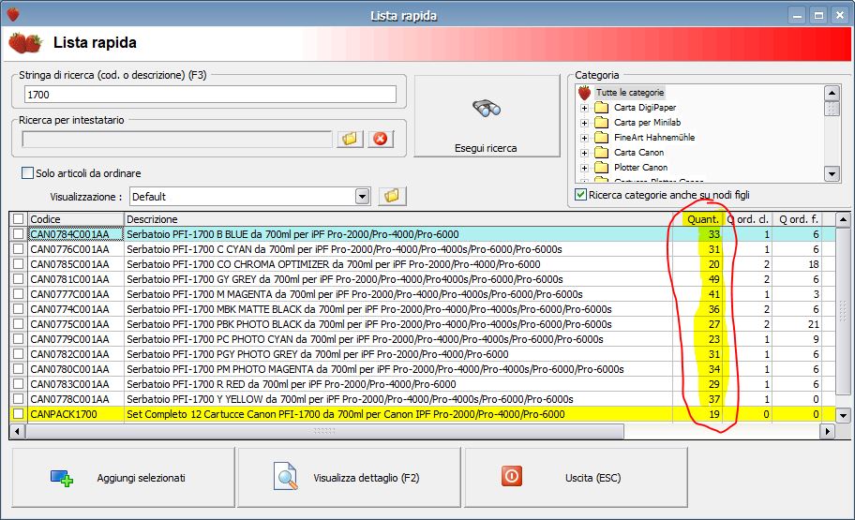
Task: Click the Carta DigiPaper folder icon
Action: 602,108
